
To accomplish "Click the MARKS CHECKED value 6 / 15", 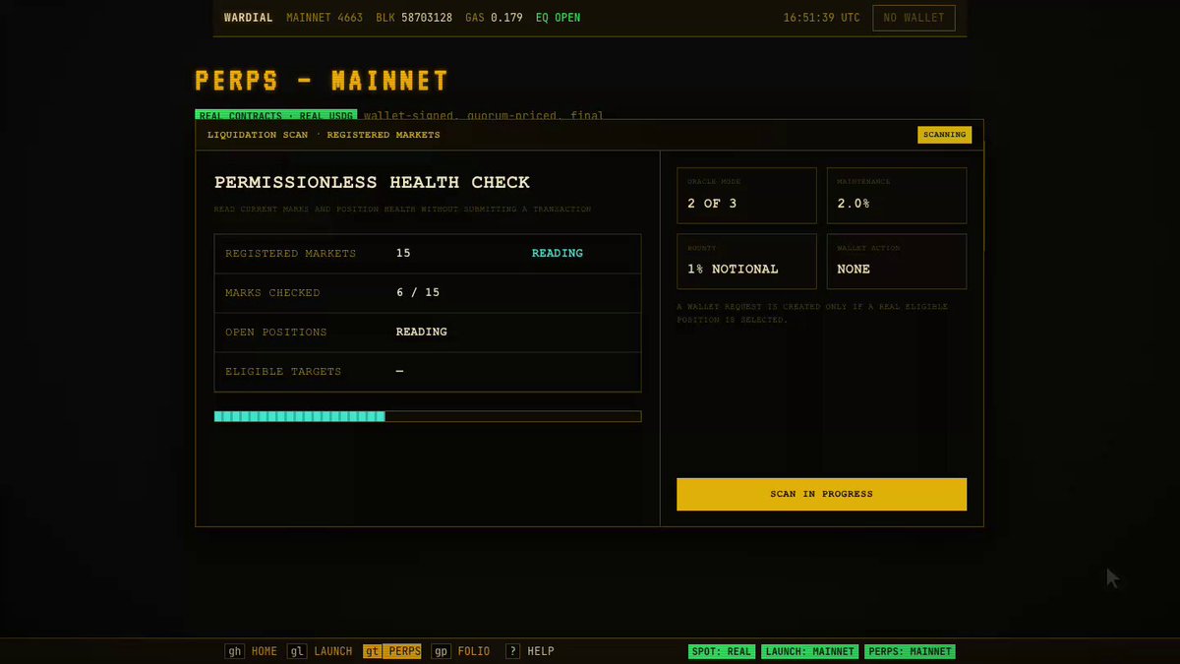I will pyautogui.click(x=418, y=292).
